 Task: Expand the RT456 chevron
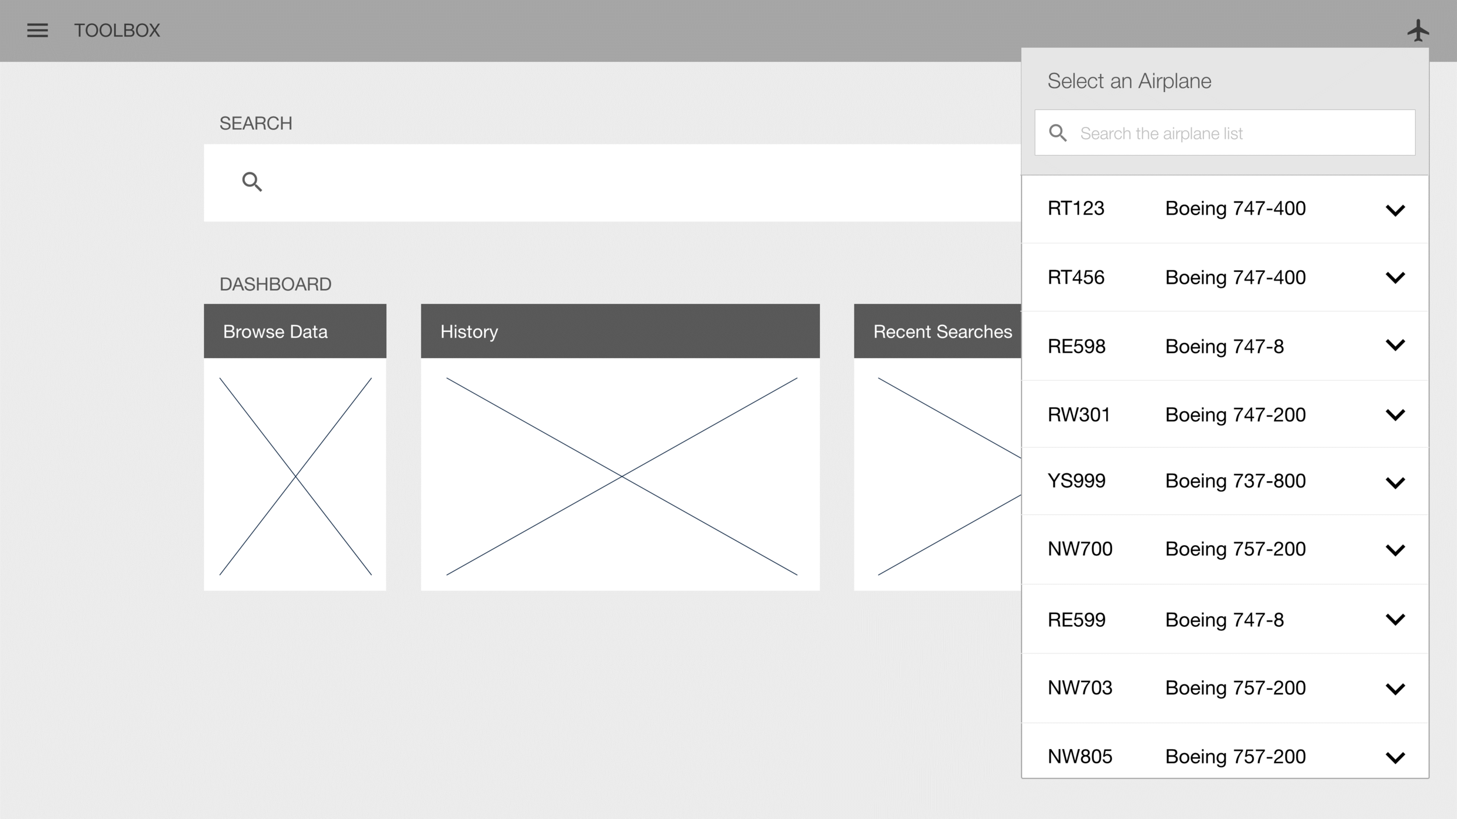(1395, 278)
